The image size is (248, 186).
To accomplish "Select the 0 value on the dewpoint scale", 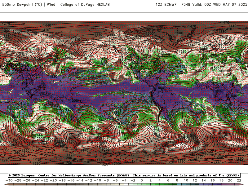I will [142, 180].
